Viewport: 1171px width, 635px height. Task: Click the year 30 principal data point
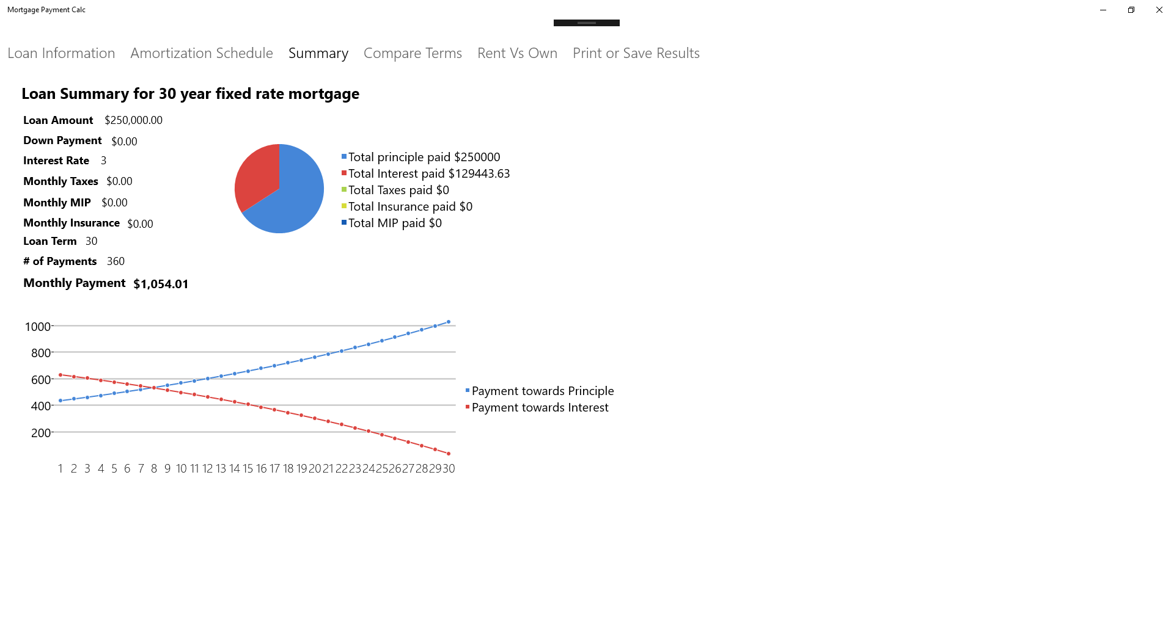(x=449, y=322)
